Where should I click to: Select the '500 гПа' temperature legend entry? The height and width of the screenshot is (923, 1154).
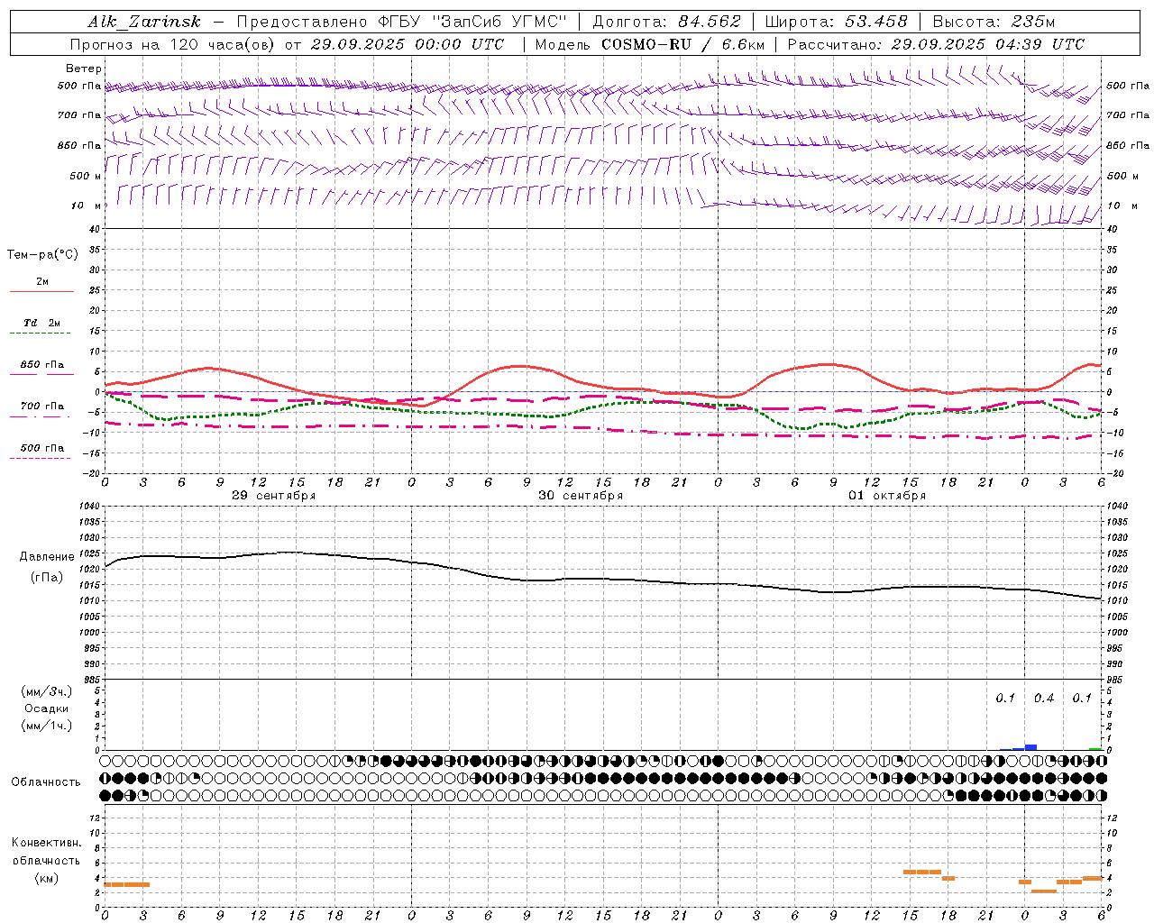point(42,448)
